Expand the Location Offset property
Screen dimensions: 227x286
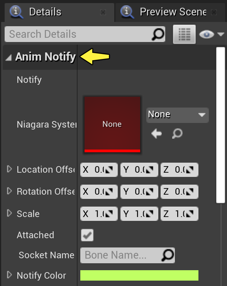click(9, 169)
